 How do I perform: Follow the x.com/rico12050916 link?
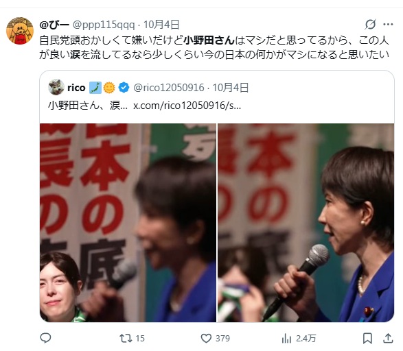[187, 106]
